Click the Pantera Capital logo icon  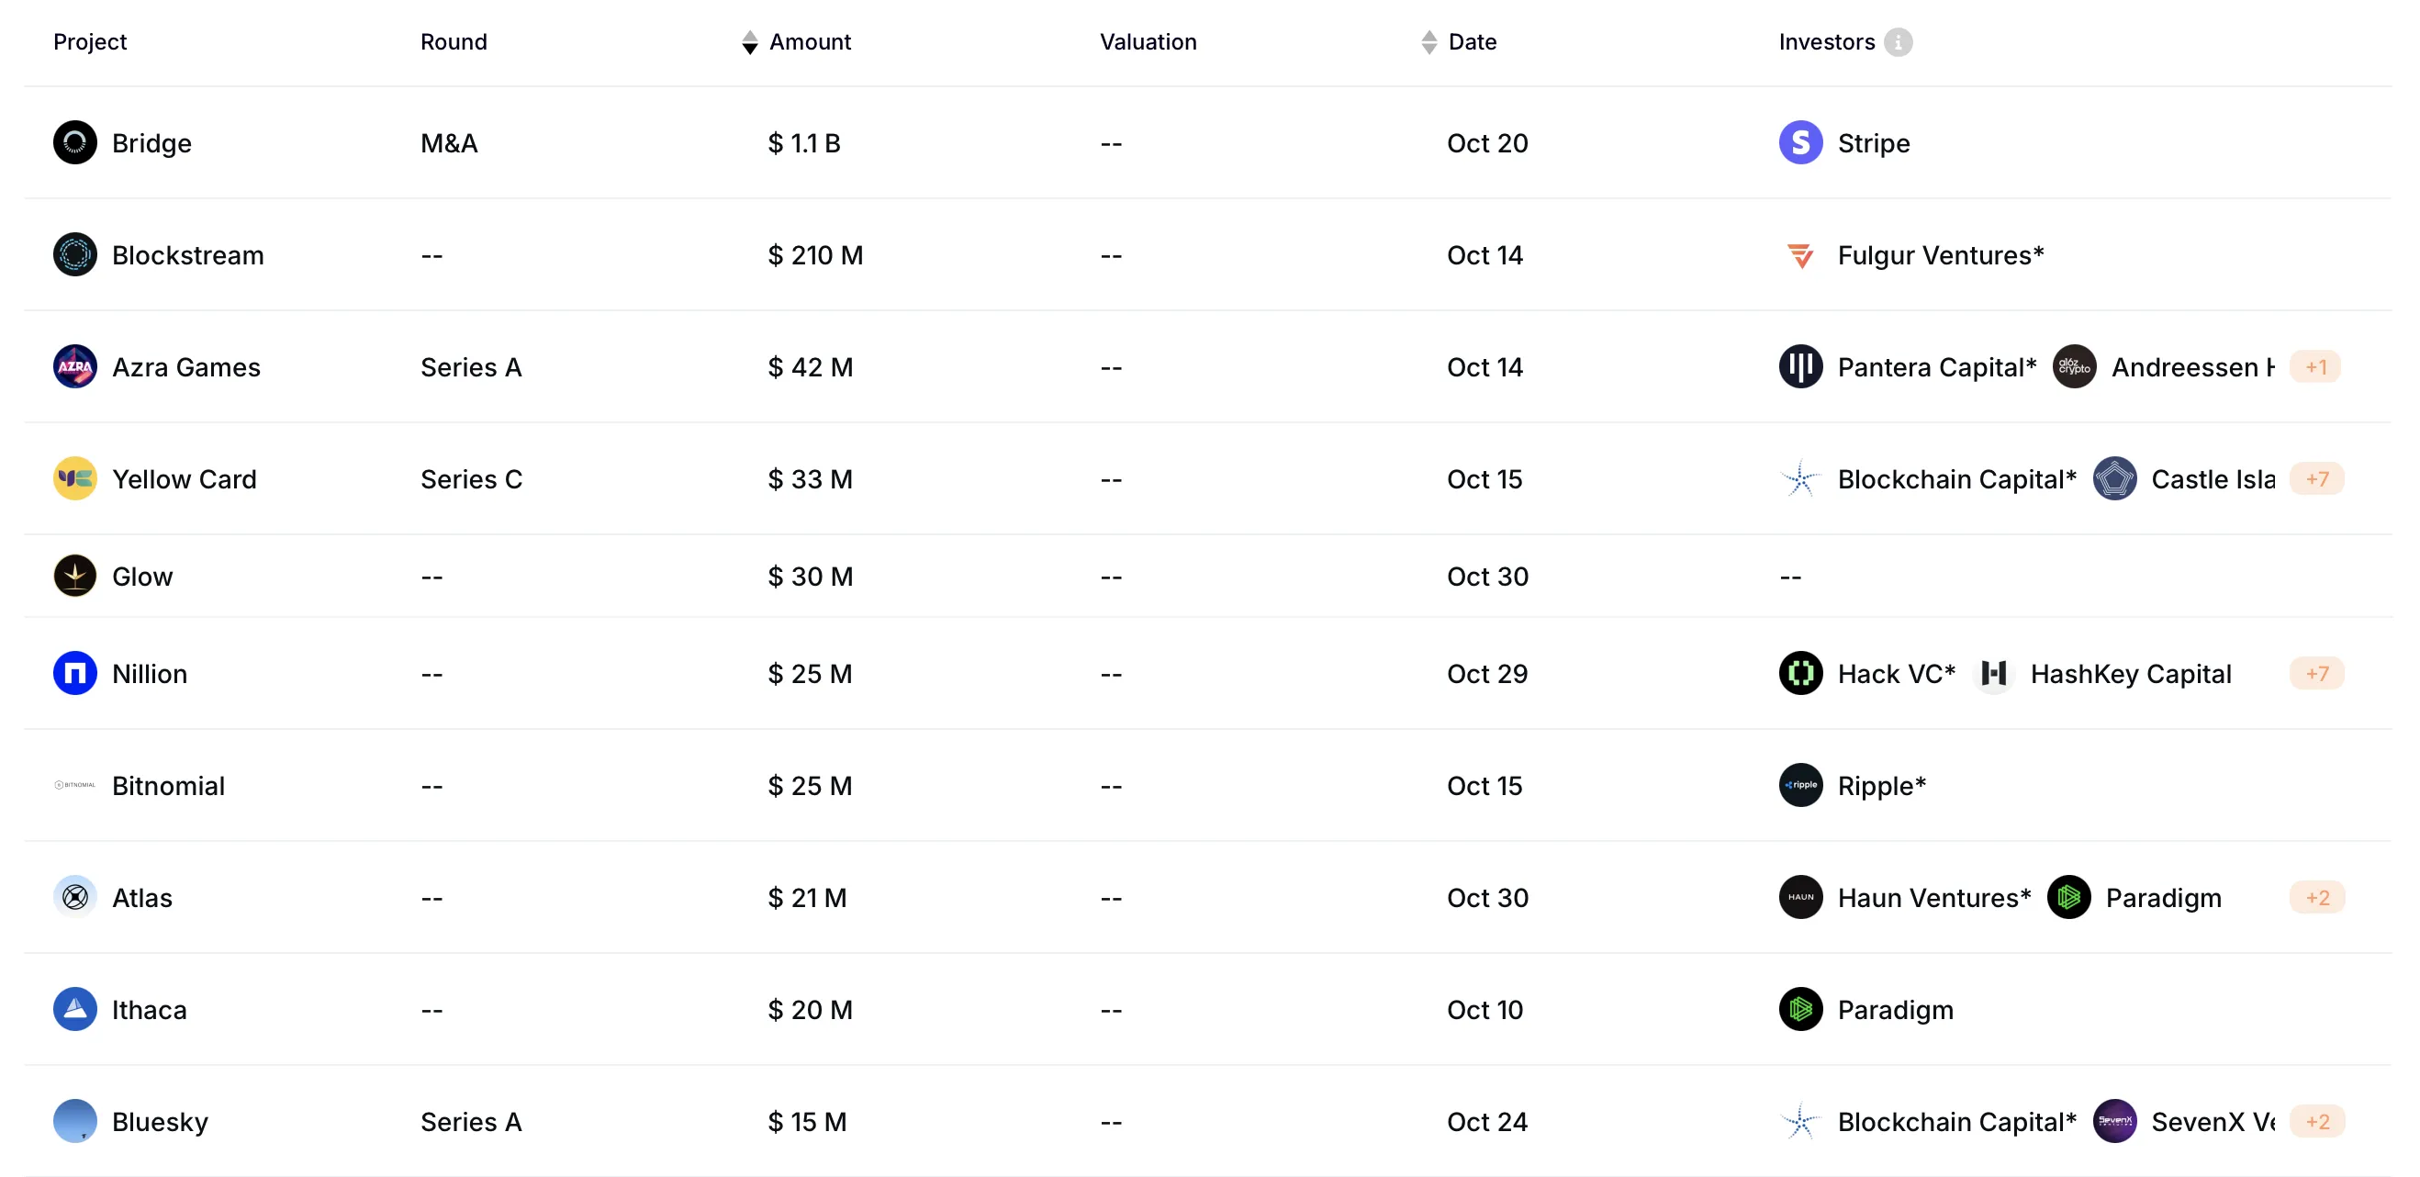1800,366
